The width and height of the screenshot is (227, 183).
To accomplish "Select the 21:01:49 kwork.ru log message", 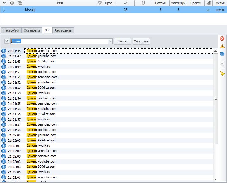I will 38,66.
